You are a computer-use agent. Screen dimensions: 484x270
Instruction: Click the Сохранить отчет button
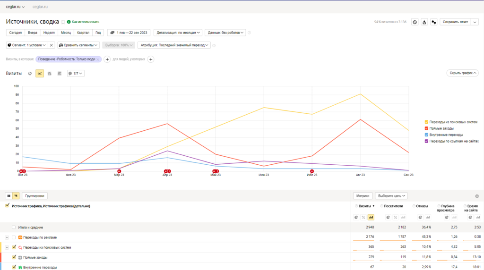(x=455, y=22)
